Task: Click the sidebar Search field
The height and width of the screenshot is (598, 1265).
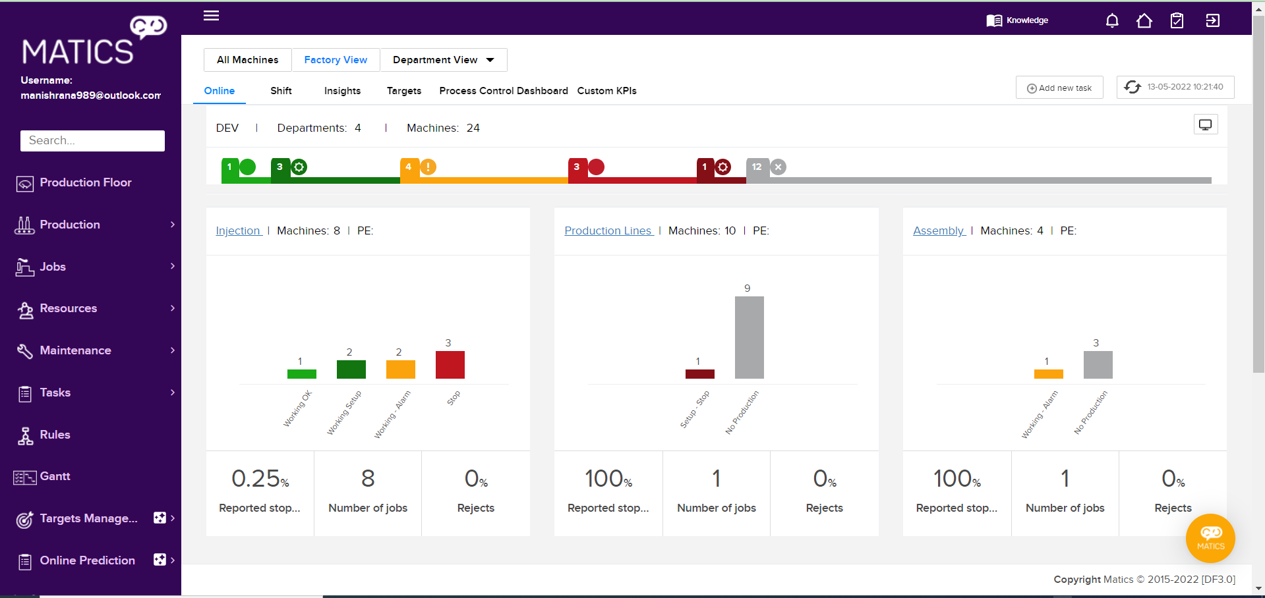Action: (92, 141)
